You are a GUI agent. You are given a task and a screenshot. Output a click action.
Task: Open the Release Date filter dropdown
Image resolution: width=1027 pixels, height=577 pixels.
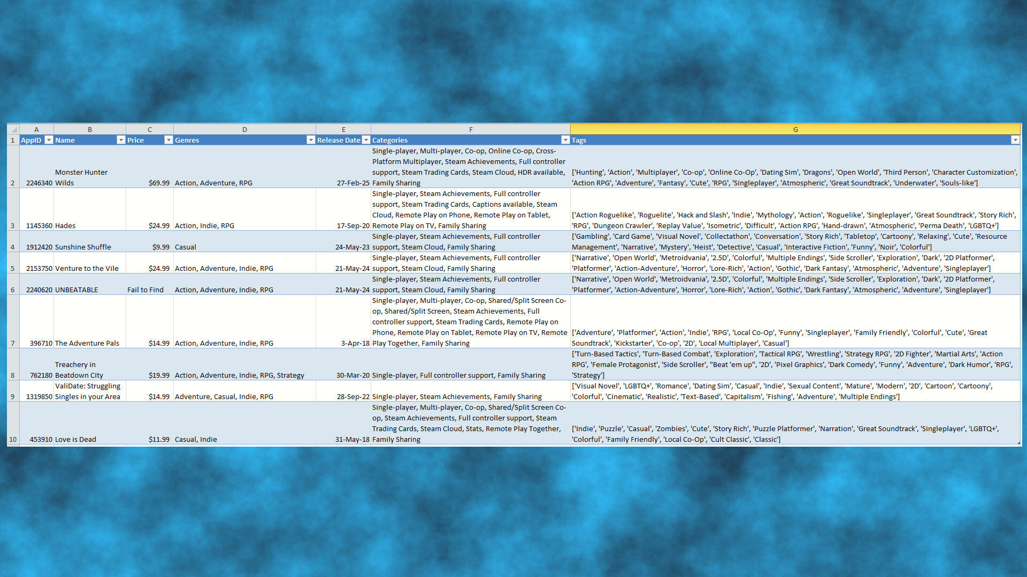366,140
